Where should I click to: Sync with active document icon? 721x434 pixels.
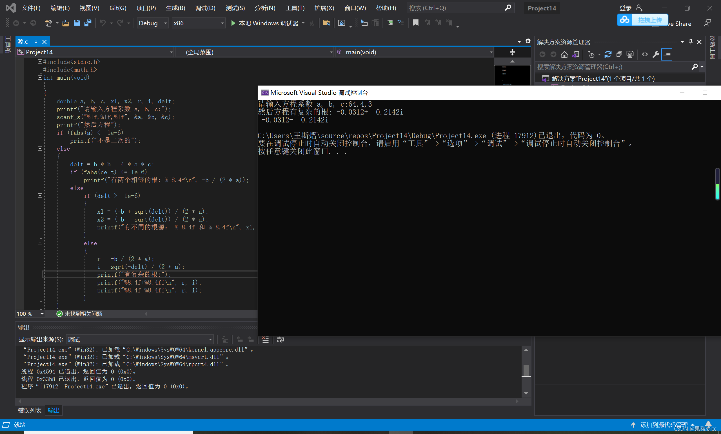coord(608,54)
